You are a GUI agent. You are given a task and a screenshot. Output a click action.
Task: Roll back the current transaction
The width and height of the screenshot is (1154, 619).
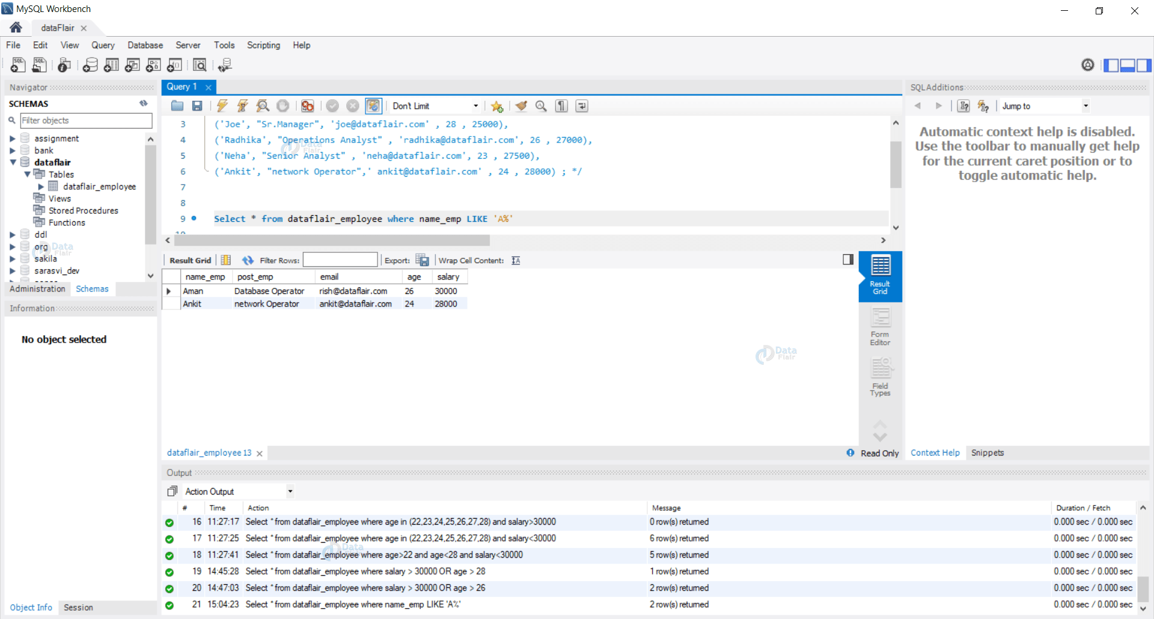353,106
